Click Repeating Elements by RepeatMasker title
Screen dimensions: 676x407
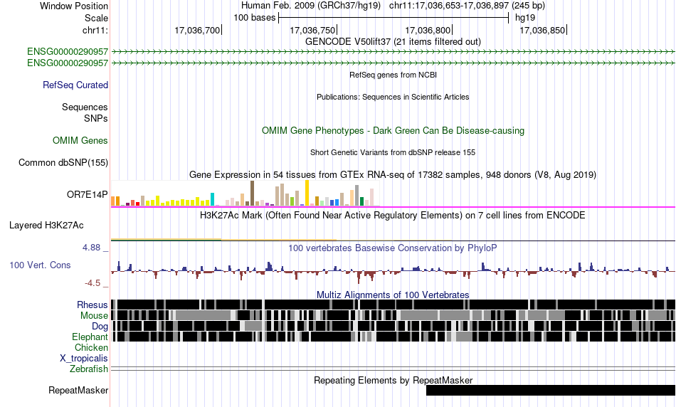coord(393,380)
